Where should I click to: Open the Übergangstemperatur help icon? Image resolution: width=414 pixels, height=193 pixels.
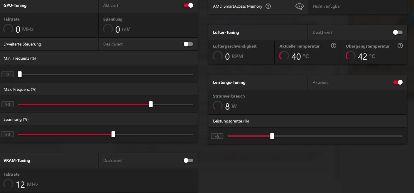click(x=400, y=46)
